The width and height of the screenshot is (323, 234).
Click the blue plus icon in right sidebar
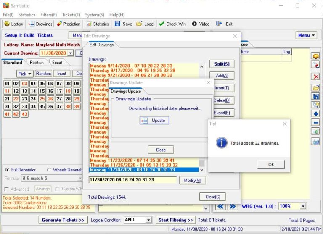point(315,114)
